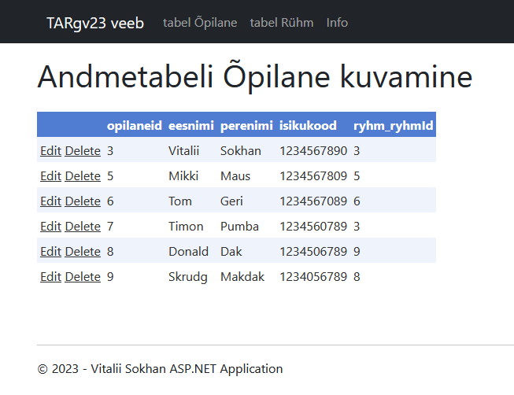The width and height of the screenshot is (514, 395).
Task: Select isikukood value 1234560789
Action: tap(313, 226)
